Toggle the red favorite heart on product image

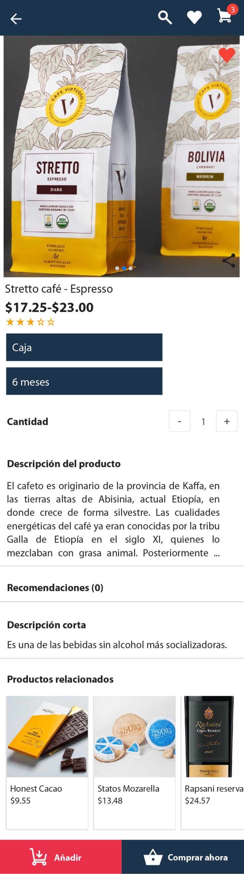coord(227,55)
